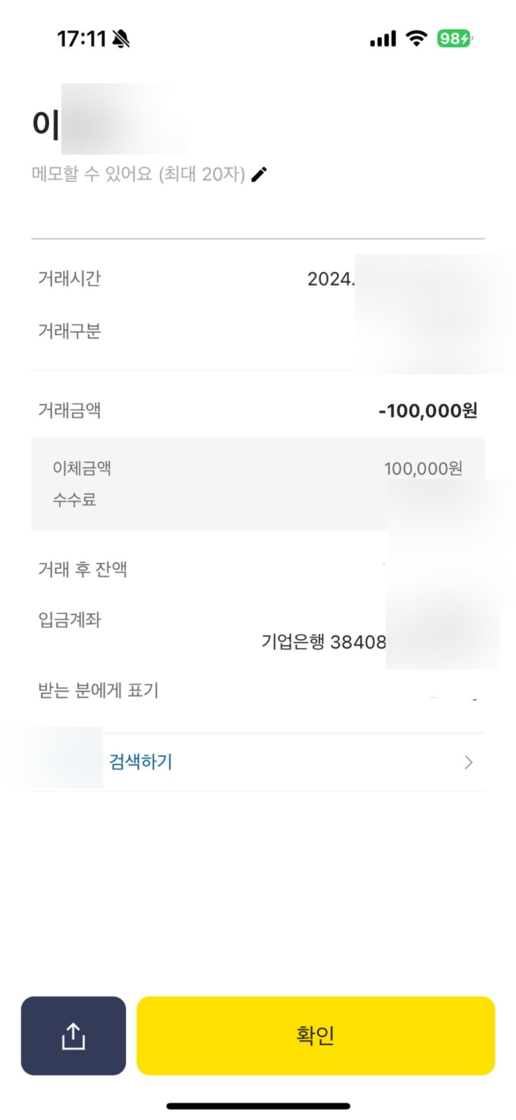Open the 검색하기 link
The width and height of the screenshot is (516, 1120).
(140, 761)
